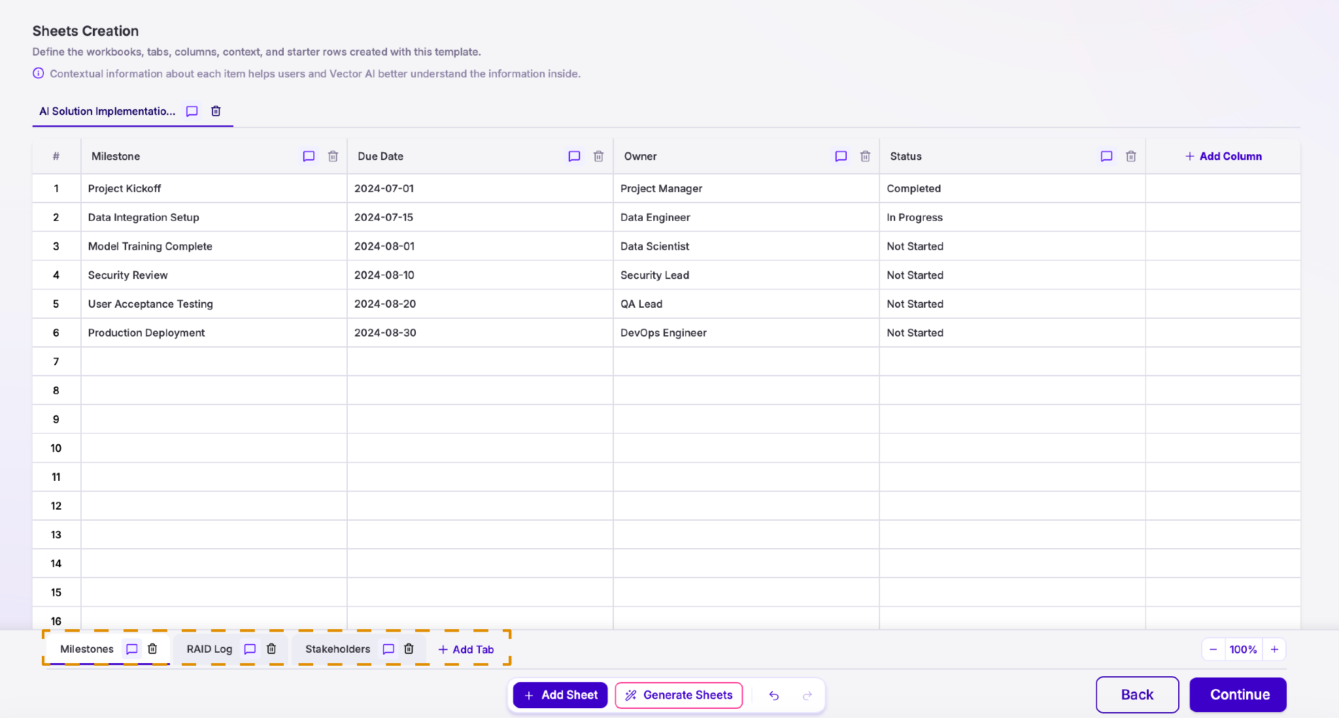
Task: Delete the RAID Log tab
Action: coord(271,649)
